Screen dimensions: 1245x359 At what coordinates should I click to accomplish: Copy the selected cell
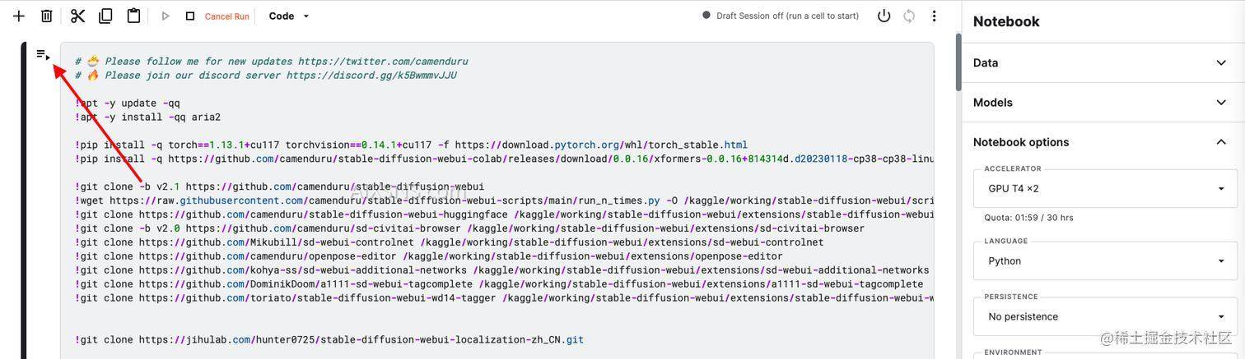(105, 16)
